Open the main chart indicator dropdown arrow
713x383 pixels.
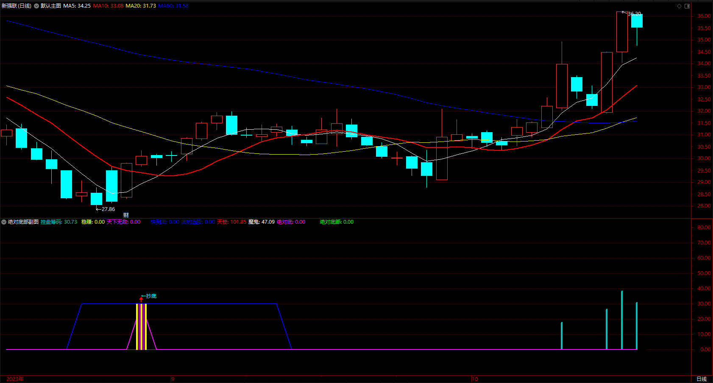coord(36,6)
